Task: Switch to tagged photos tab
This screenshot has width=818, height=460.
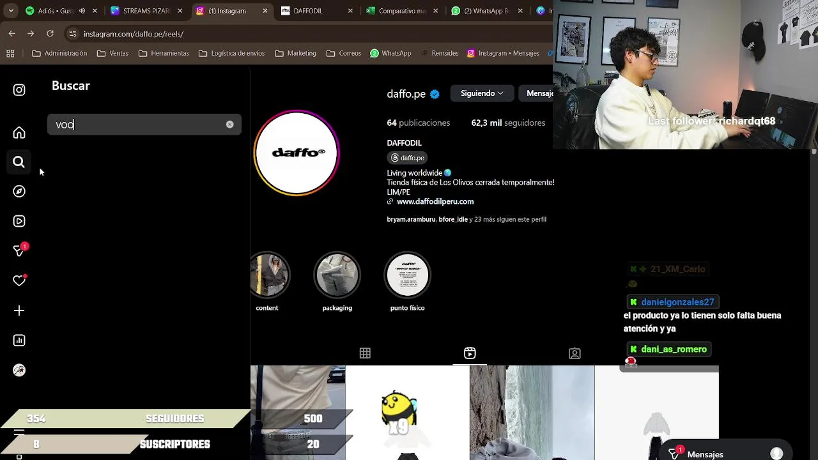Action: coord(575,353)
